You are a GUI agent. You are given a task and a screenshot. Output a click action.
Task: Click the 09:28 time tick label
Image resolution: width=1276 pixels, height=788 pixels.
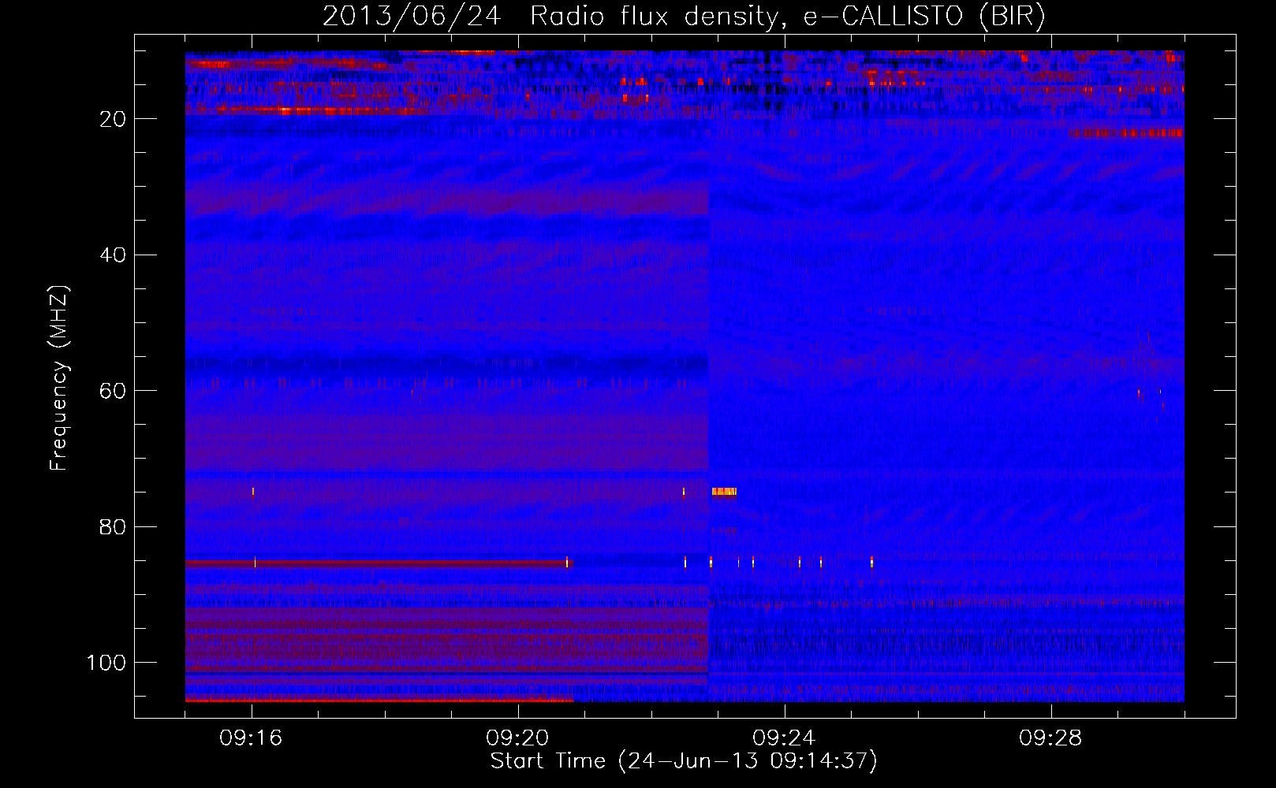1050,738
